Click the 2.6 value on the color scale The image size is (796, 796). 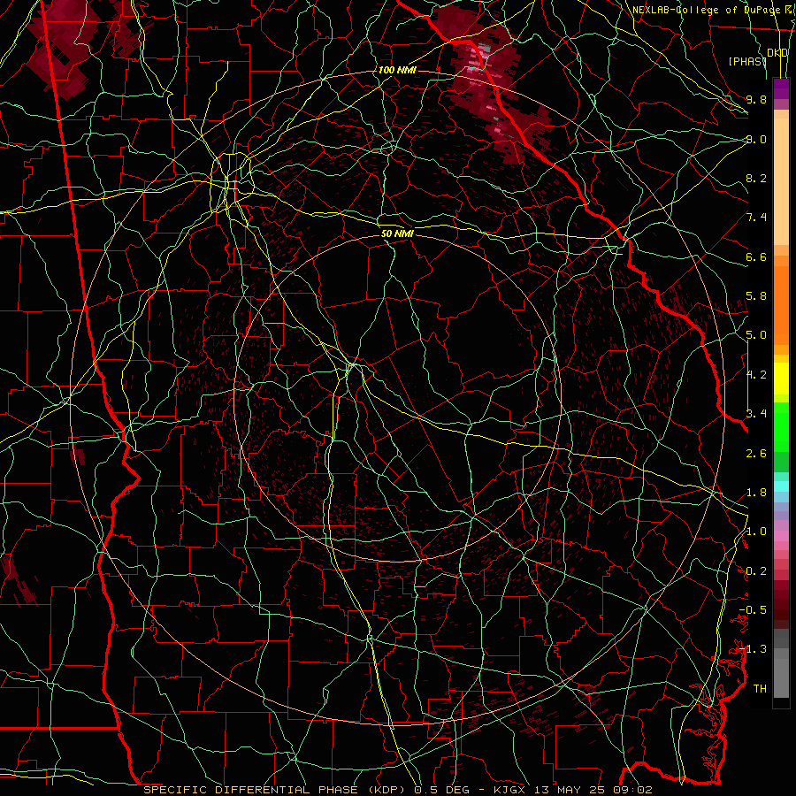point(756,453)
